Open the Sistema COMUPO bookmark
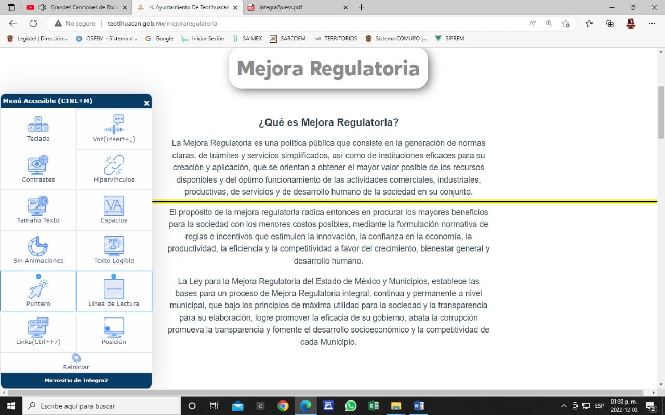The image size is (665, 415). [396, 38]
